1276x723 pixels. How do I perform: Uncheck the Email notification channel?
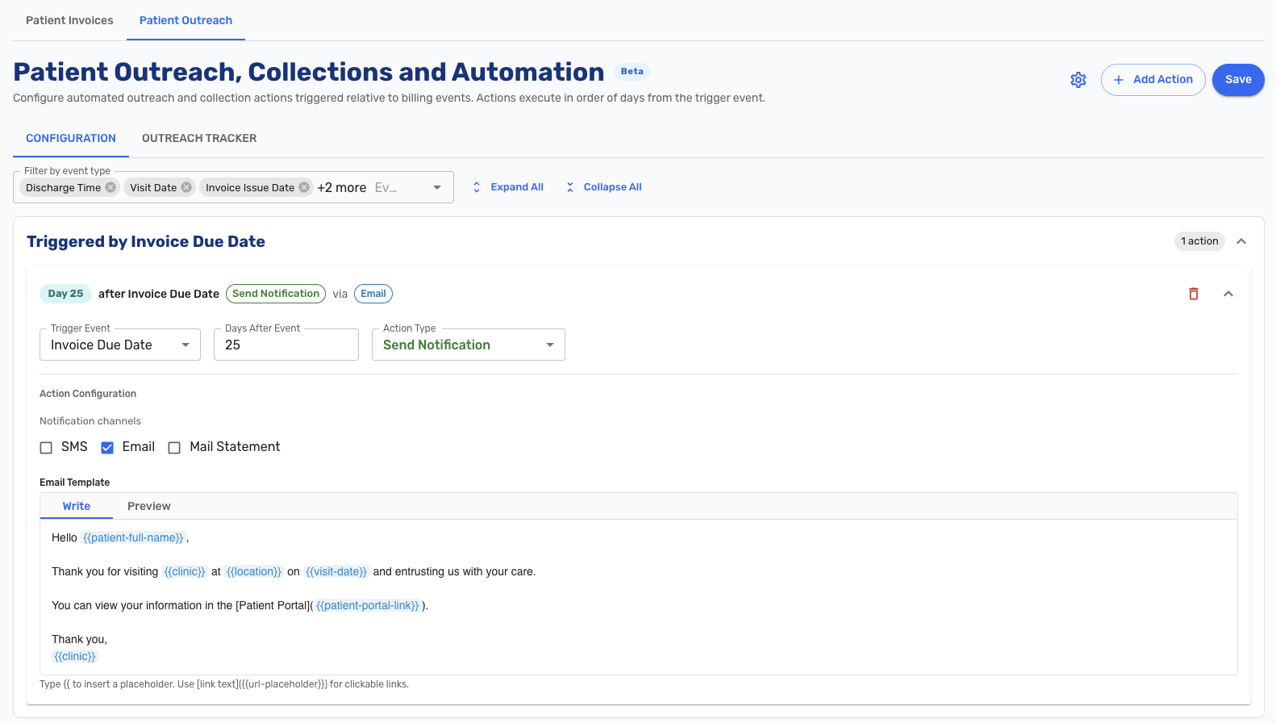(x=107, y=448)
